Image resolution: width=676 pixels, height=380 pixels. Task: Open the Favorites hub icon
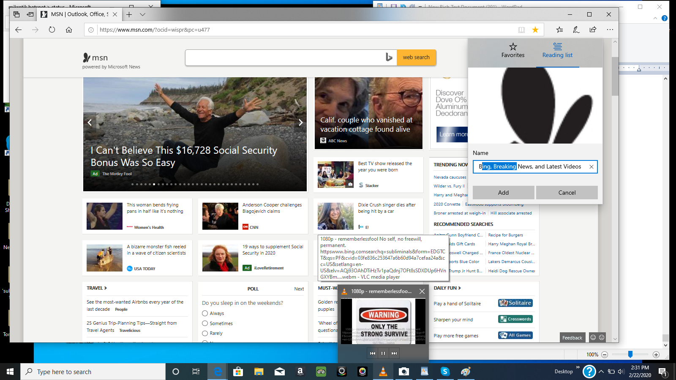pos(559,30)
